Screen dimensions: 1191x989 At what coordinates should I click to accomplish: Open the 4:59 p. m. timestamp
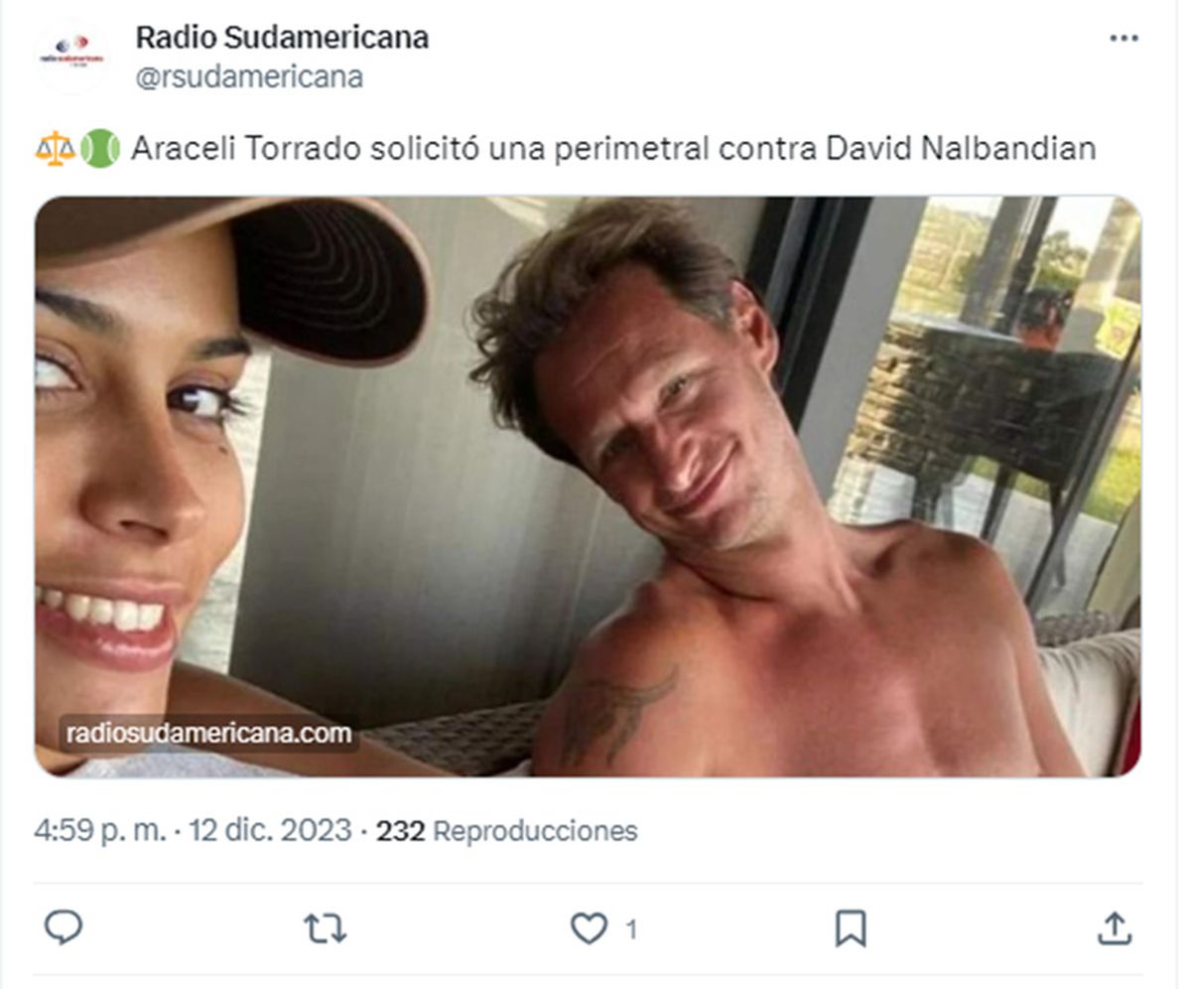tap(100, 830)
